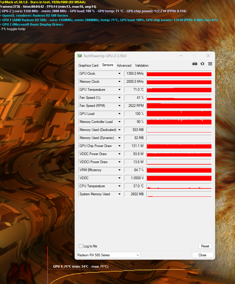Screen dimensions: 235x284
Task: Open the Advanced tab
Action: pyautogui.click(x=124, y=65)
